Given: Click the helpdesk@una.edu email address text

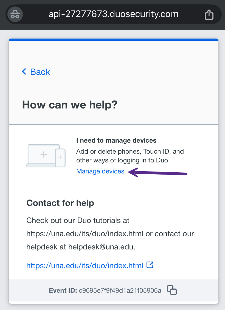Looking at the screenshot, I should pos(102,247).
